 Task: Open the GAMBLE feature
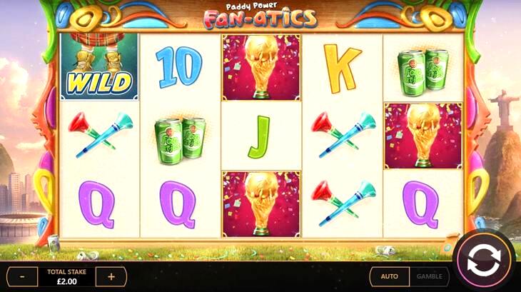coord(430,276)
